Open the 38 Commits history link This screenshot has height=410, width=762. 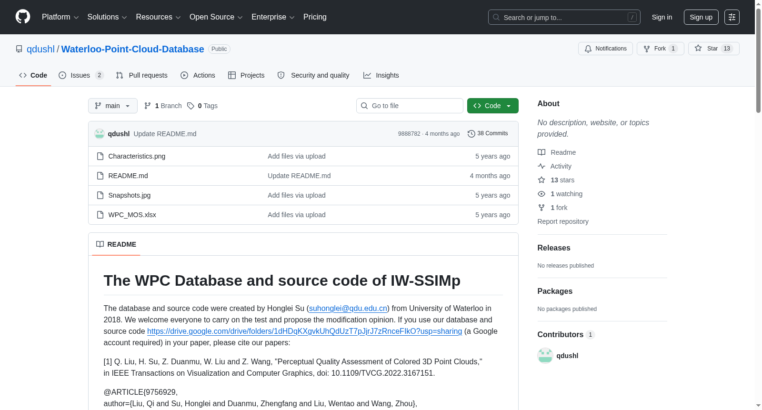(488, 134)
